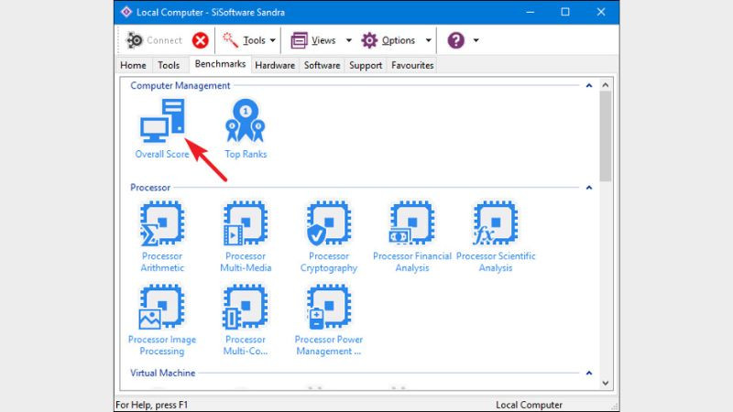Image resolution: width=733 pixels, height=412 pixels.
Task: Click the purple Help question mark icon
Action: coord(455,40)
